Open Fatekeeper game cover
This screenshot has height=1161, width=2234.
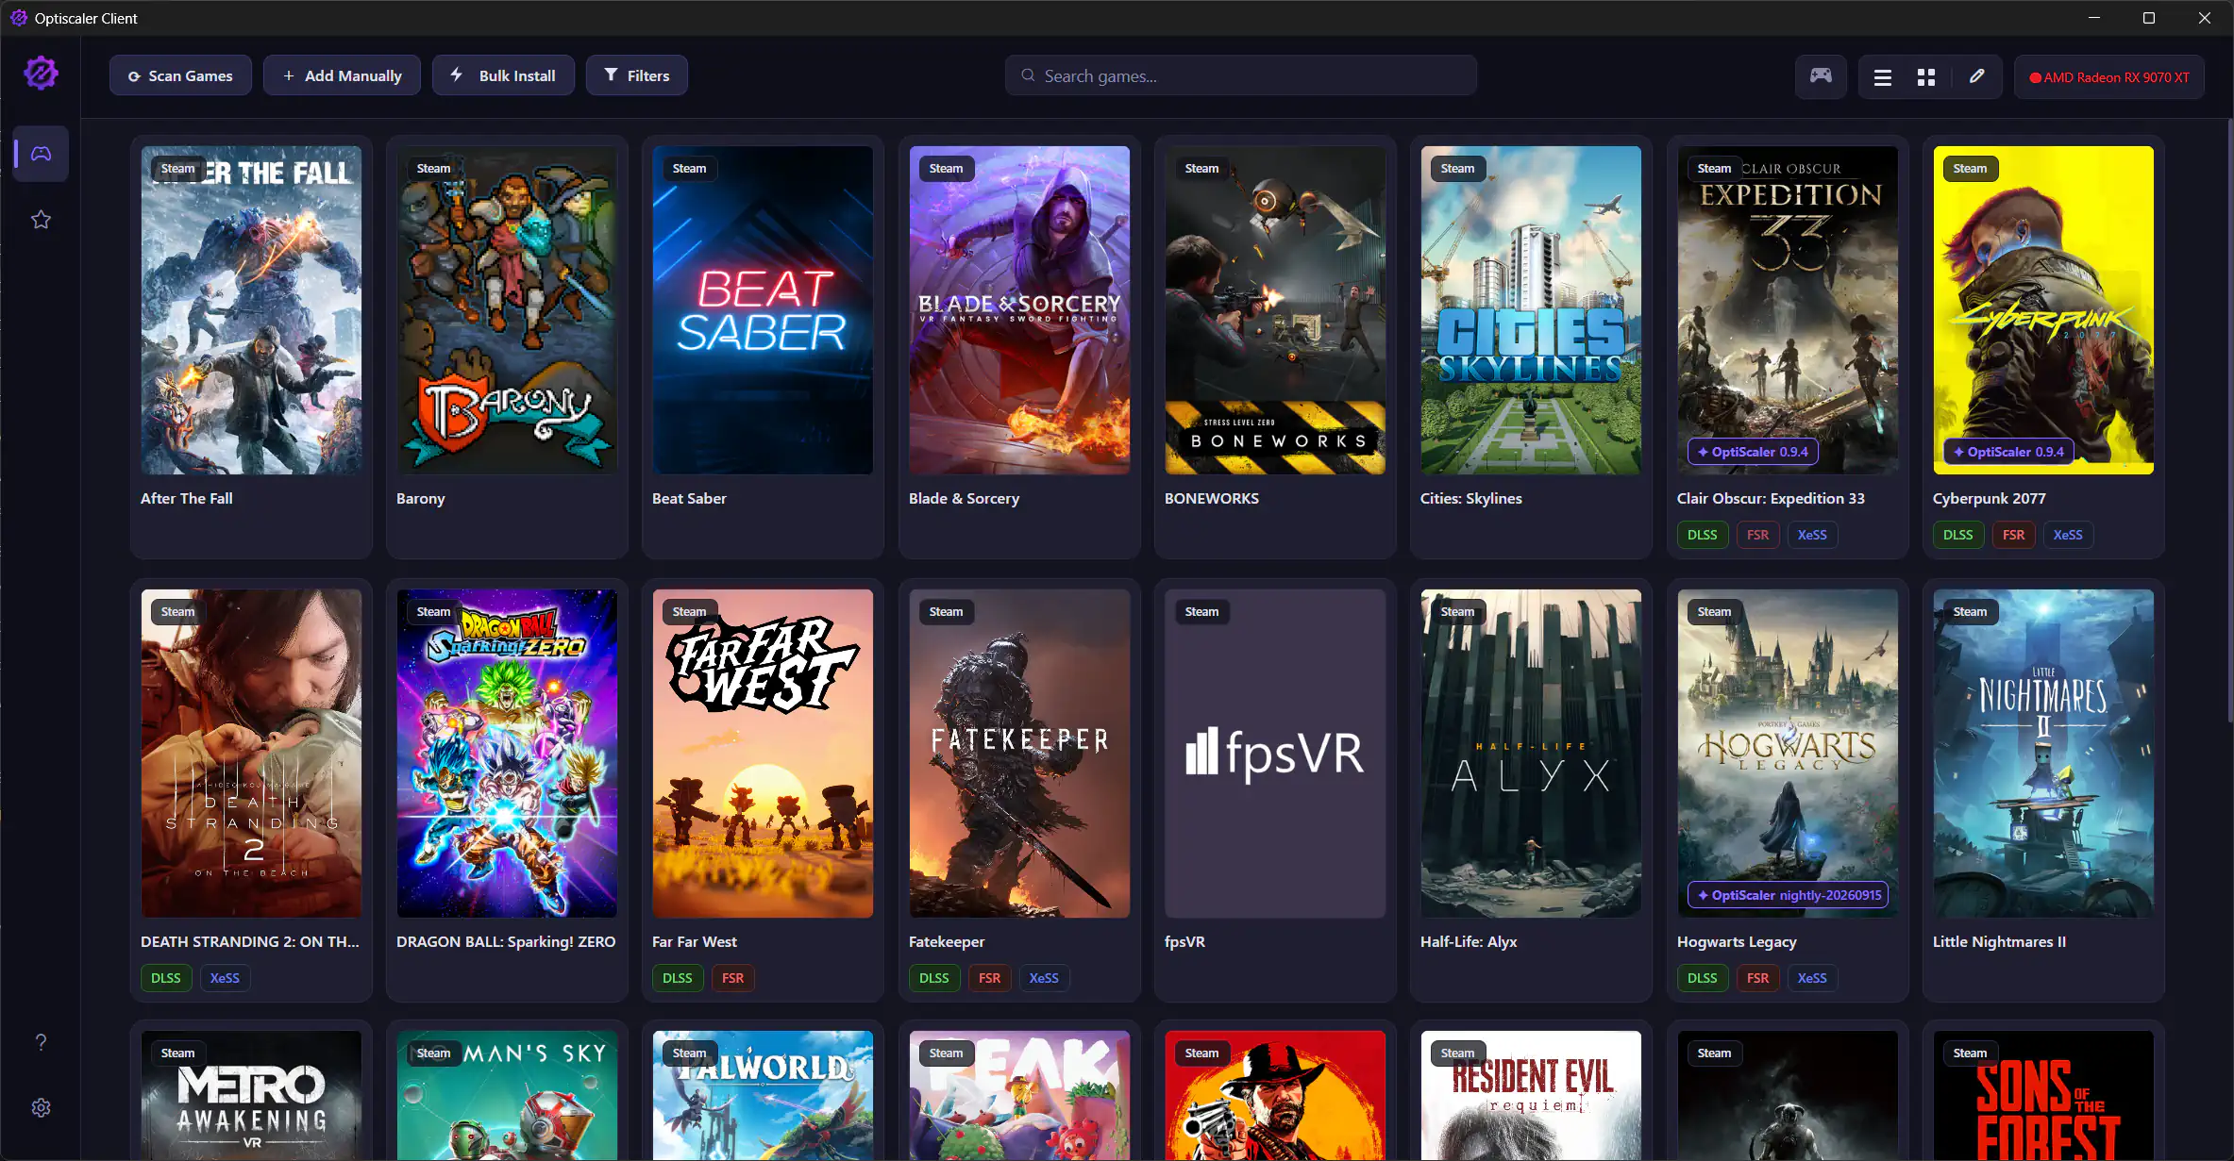click(1019, 753)
